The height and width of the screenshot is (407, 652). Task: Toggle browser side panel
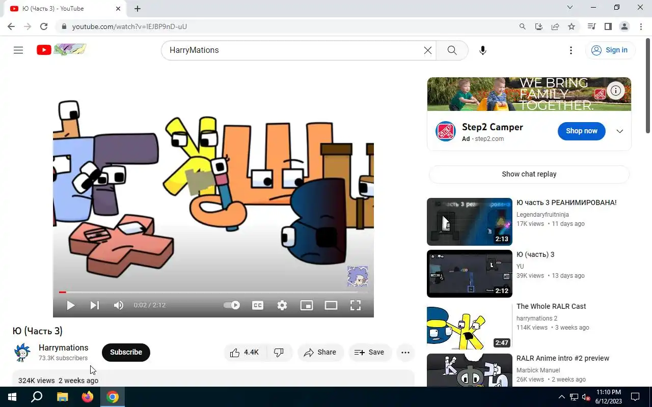tap(608, 26)
